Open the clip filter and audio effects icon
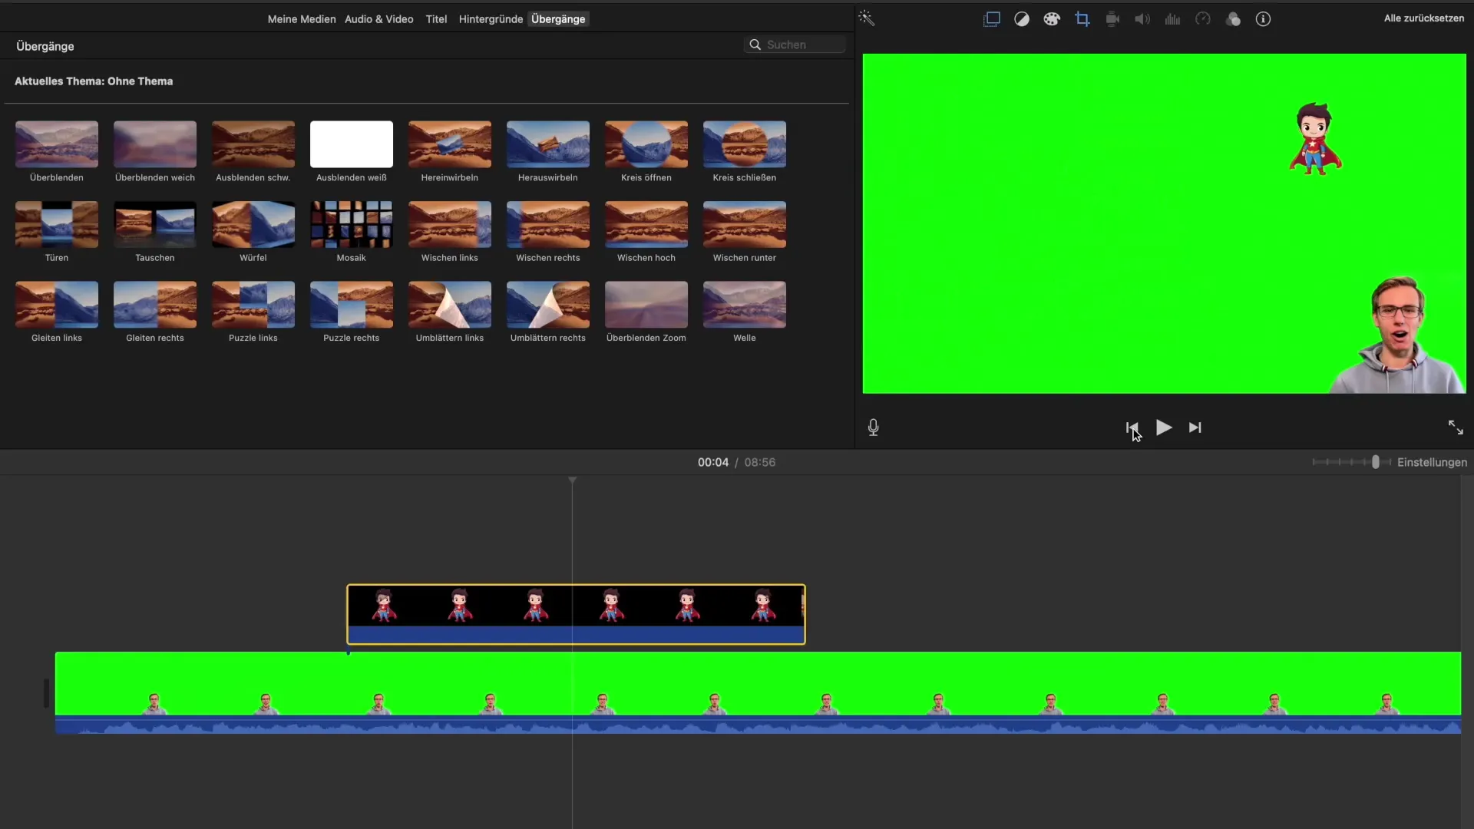 [1233, 19]
